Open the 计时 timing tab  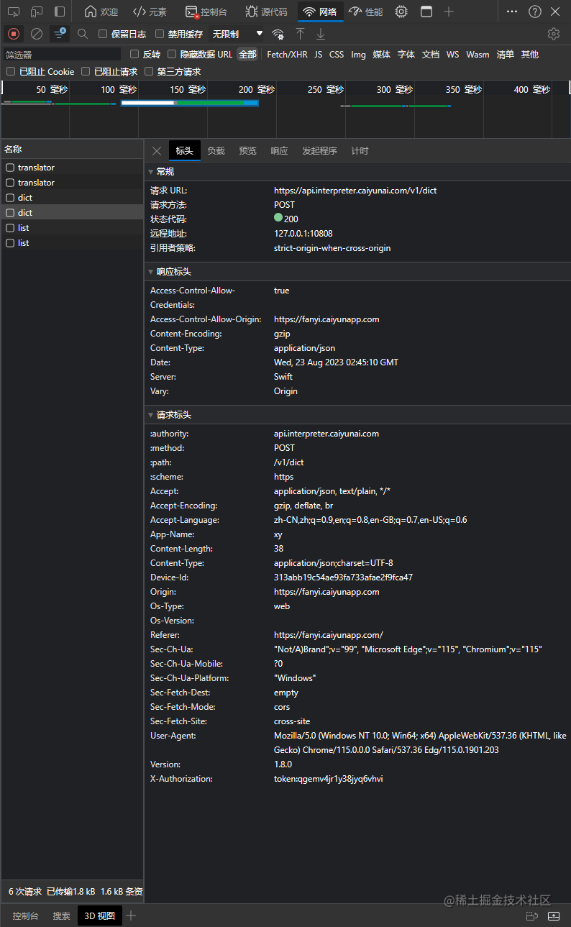click(360, 150)
